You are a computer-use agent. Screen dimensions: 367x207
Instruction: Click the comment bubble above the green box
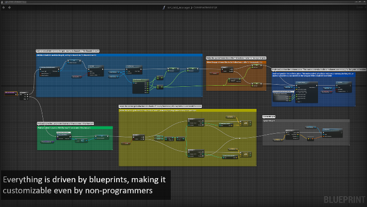click(x=66, y=123)
